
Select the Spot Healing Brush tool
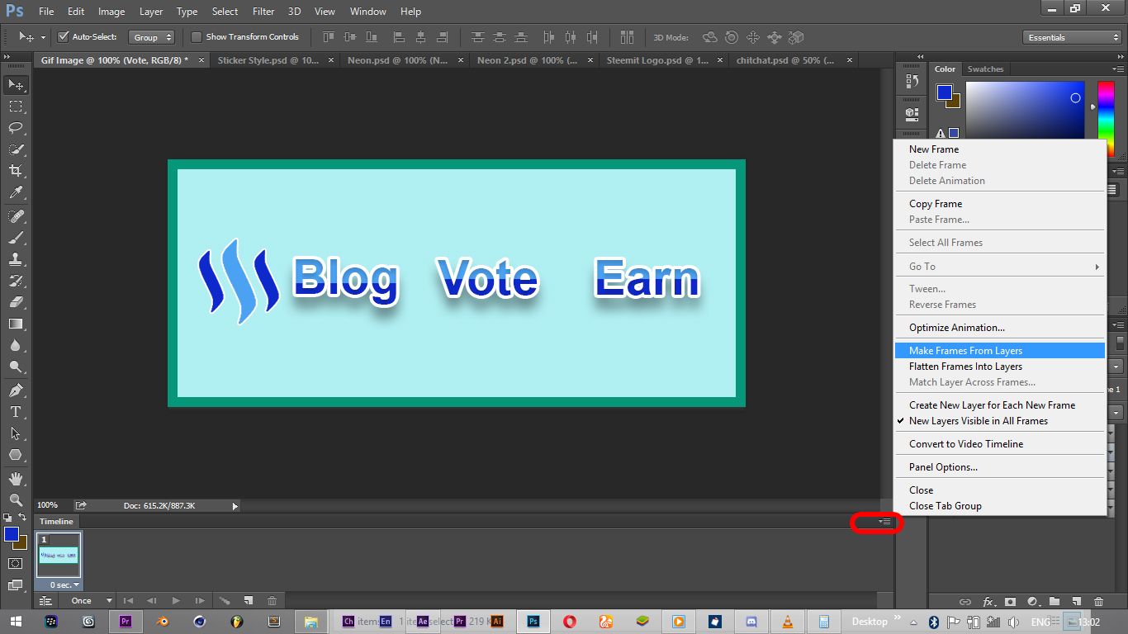(x=16, y=215)
